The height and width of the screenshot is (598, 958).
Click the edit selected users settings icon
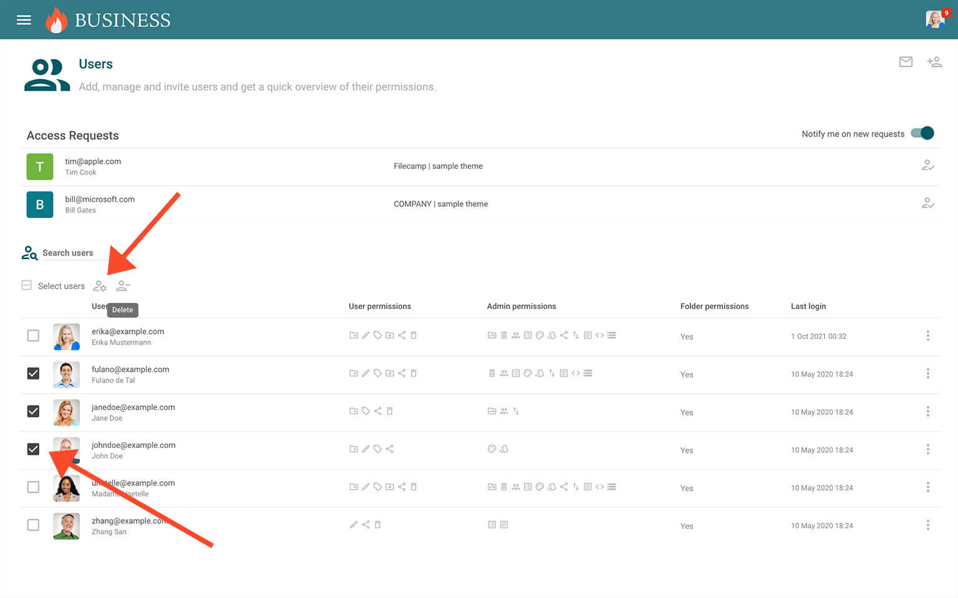[100, 286]
